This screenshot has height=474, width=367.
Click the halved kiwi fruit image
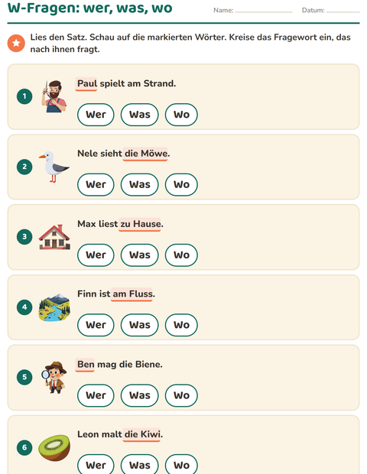click(54, 448)
